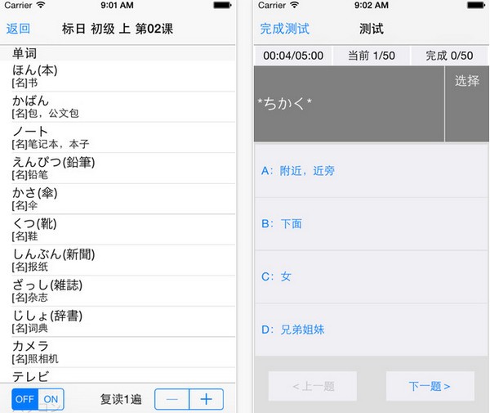Select the word くつ(靴)

click(x=118, y=229)
